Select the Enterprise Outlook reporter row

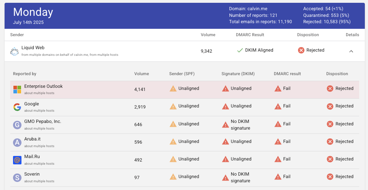[x=184, y=90]
